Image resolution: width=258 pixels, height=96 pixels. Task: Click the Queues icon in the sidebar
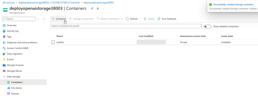point(9,94)
